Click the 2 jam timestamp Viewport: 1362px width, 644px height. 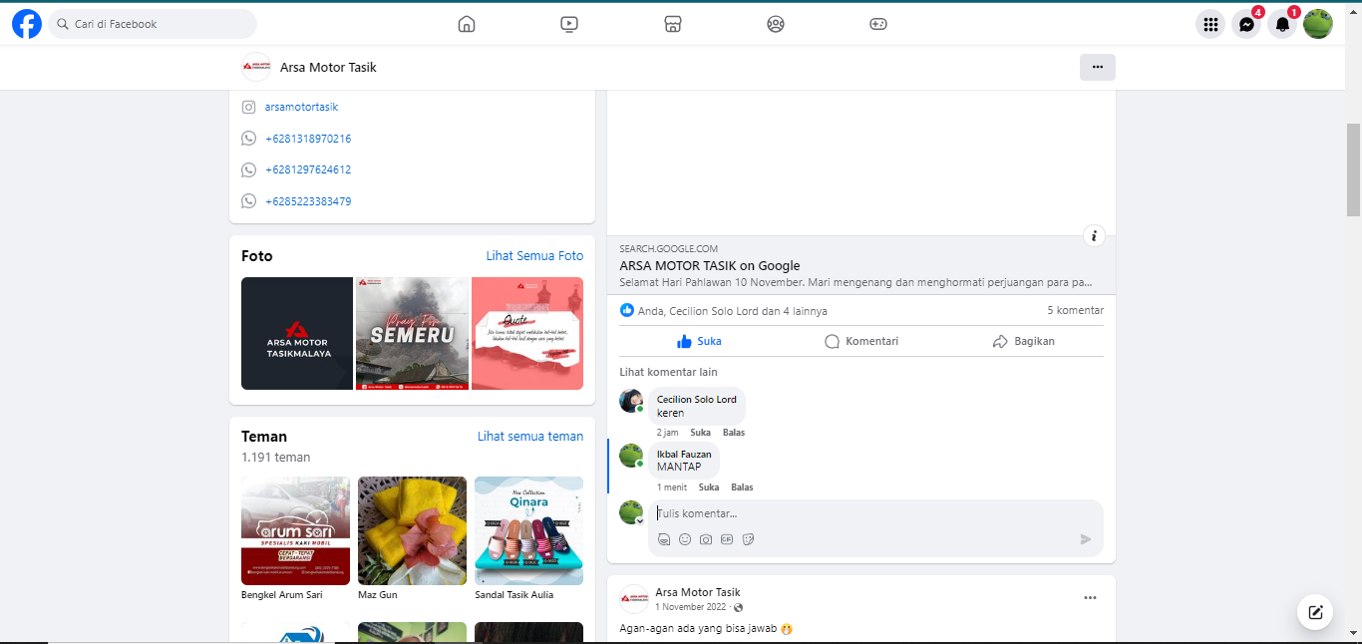point(667,433)
